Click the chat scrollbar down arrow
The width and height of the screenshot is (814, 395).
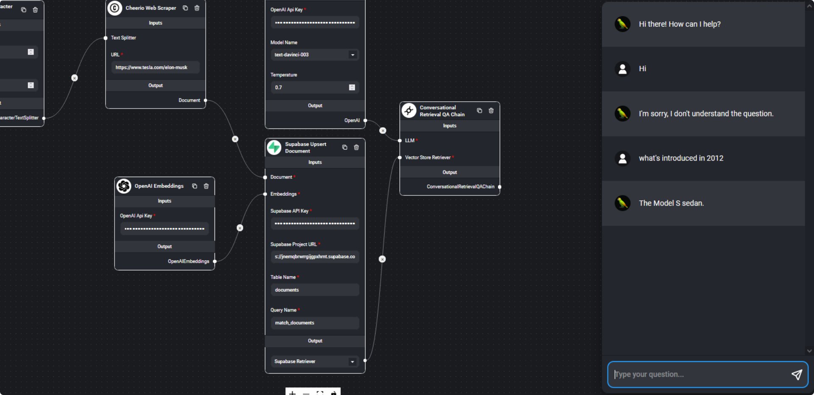[809, 351]
